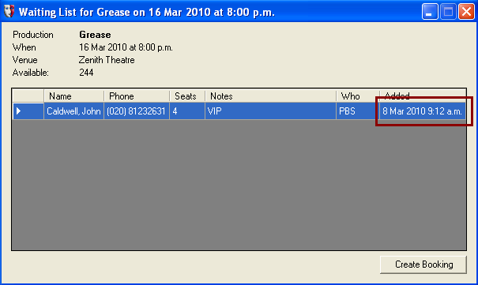Click the Notes column header
Screen dimensions: 478x285
pyautogui.click(x=271, y=96)
